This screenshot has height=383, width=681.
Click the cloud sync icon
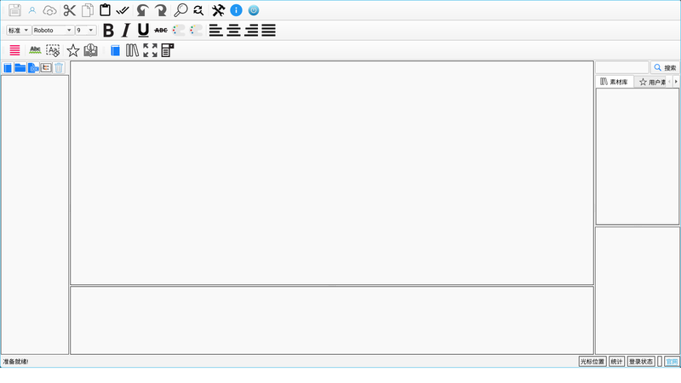[49, 10]
